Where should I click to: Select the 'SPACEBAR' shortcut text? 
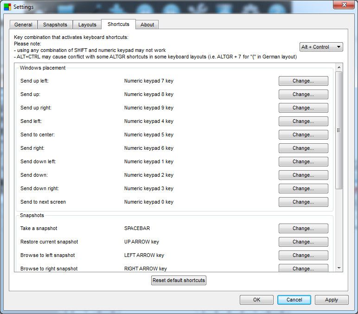click(x=137, y=228)
